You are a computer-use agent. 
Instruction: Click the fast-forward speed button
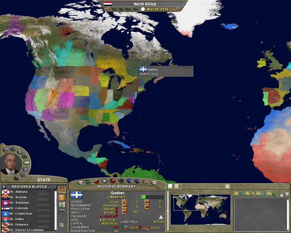click(x=135, y=9)
